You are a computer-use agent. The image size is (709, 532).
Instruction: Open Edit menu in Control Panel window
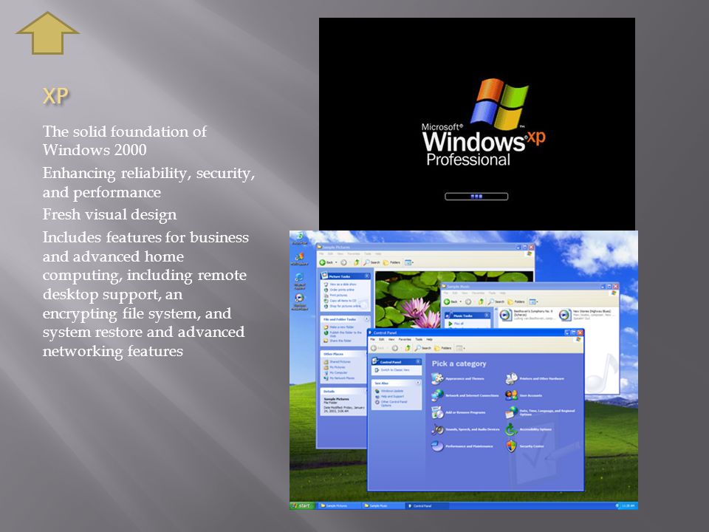(382, 339)
